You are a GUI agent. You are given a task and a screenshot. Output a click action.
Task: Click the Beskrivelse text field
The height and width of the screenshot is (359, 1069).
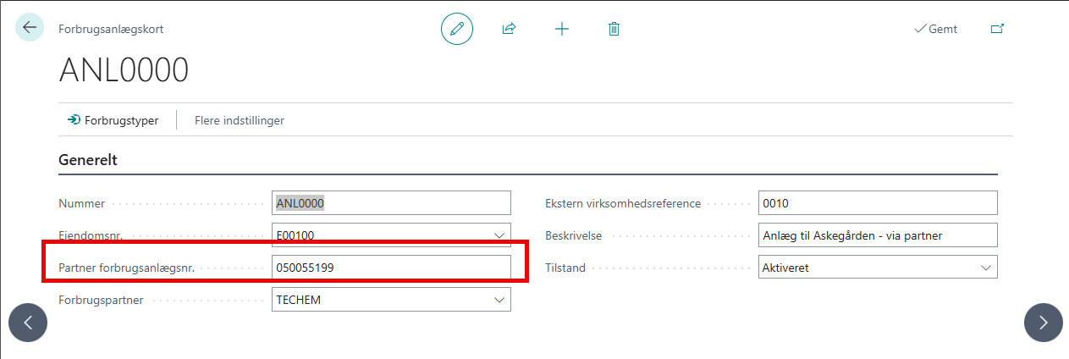tap(877, 235)
